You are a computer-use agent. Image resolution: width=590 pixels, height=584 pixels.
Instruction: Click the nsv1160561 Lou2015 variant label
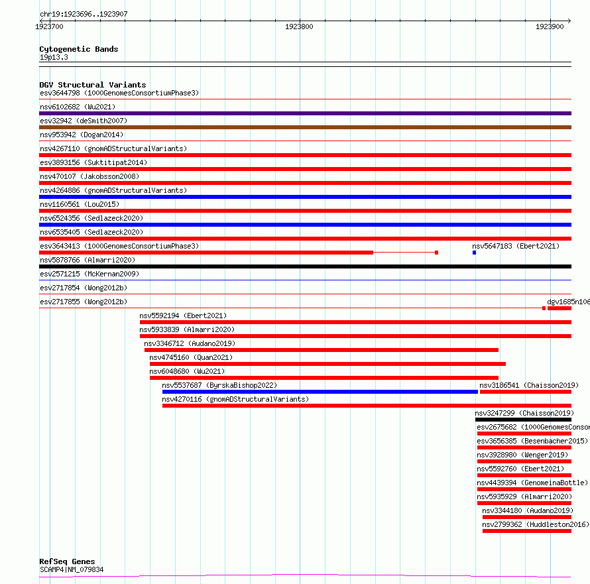pyautogui.click(x=80, y=204)
